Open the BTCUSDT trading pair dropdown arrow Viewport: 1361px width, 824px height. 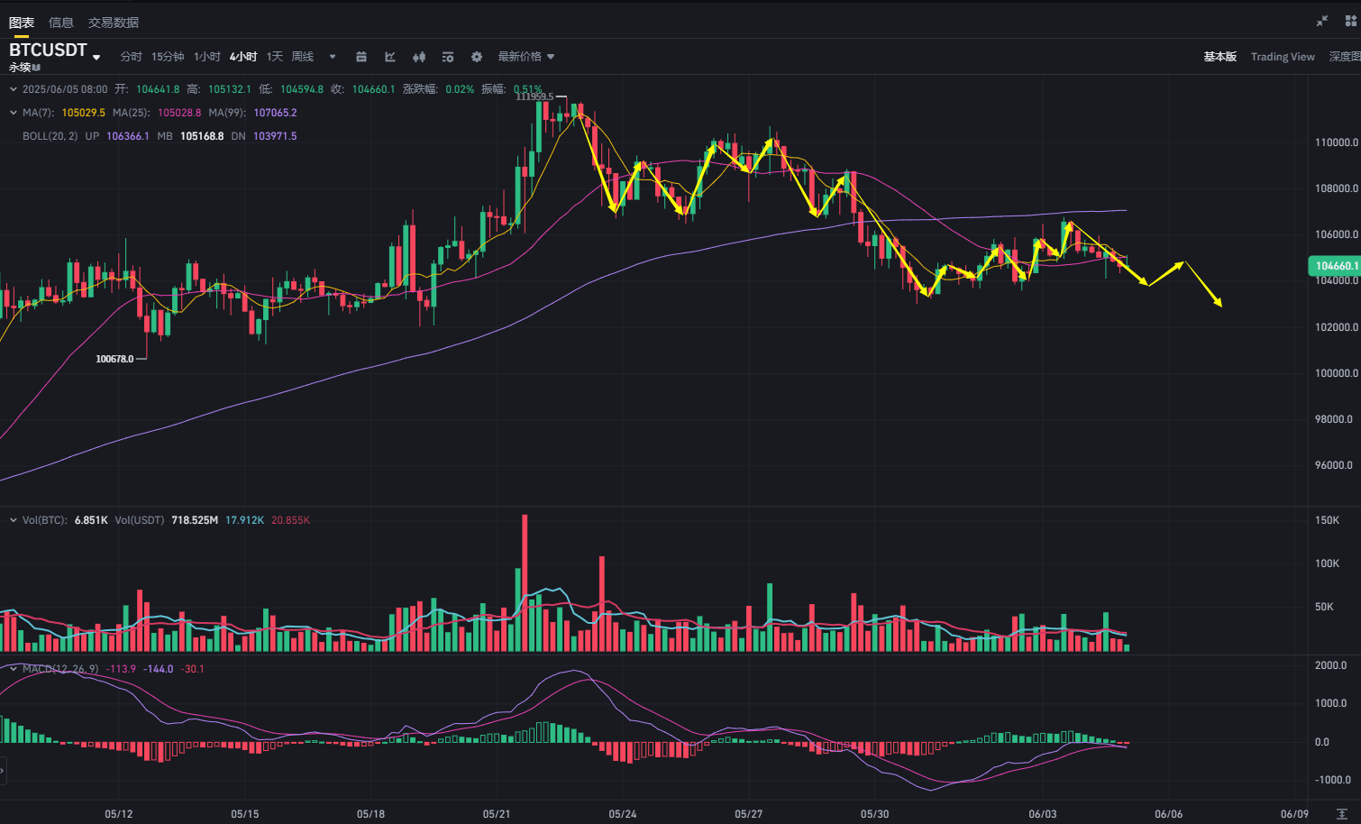click(96, 58)
